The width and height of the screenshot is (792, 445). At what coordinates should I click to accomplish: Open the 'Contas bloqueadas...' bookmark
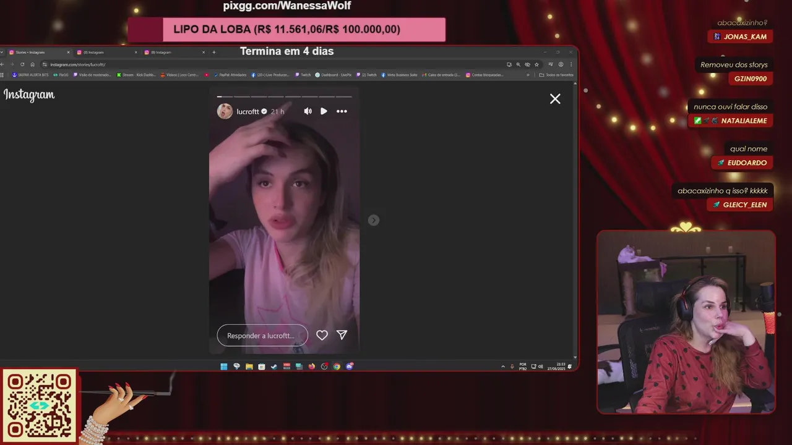[x=484, y=75]
